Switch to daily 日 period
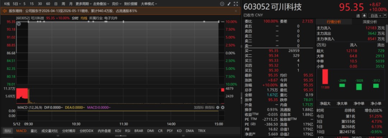 pos(56,4)
